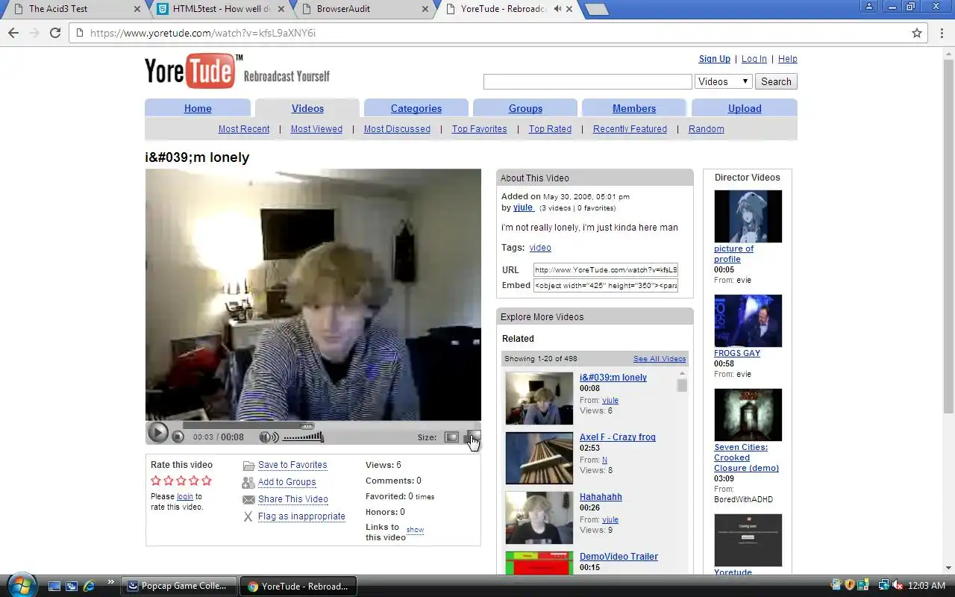Open the Axel F - Crazy frog thumbnail
This screenshot has height=597, width=955.
[539, 458]
